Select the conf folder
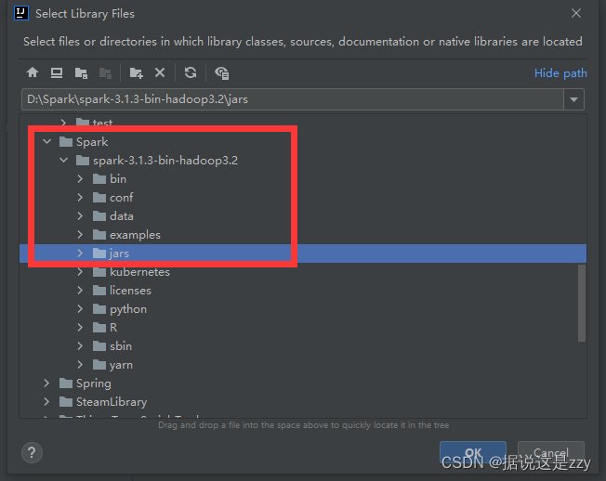 [112, 197]
